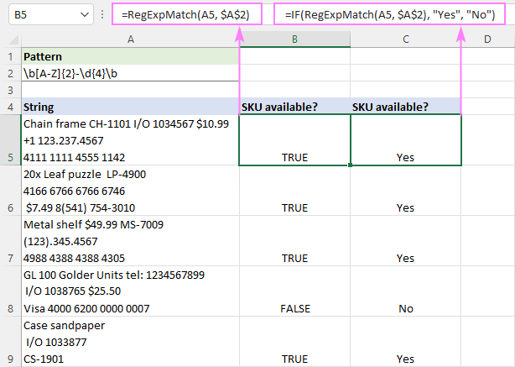Click the cell labeled Pattern

(130, 56)
